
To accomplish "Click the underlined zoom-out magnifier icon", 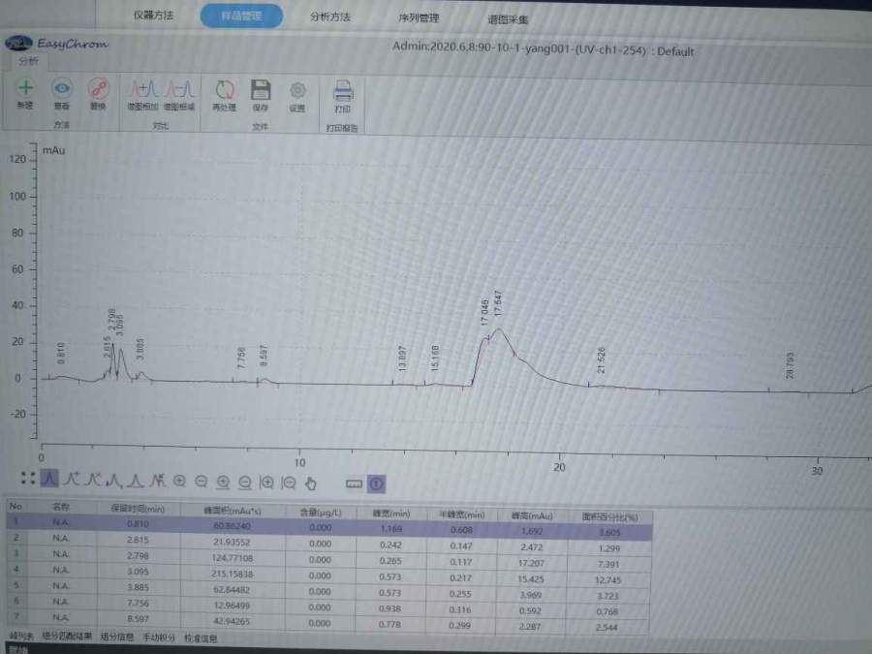I will [245, 483].
